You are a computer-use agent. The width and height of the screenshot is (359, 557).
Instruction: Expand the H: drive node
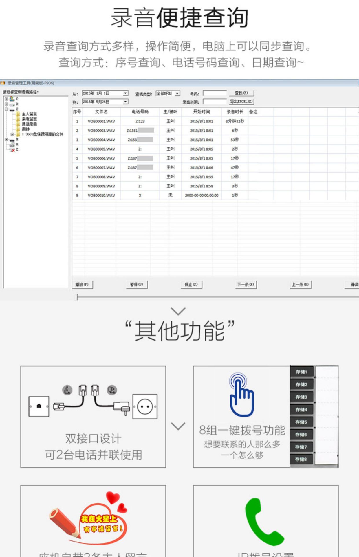click(x=6, y=139)
